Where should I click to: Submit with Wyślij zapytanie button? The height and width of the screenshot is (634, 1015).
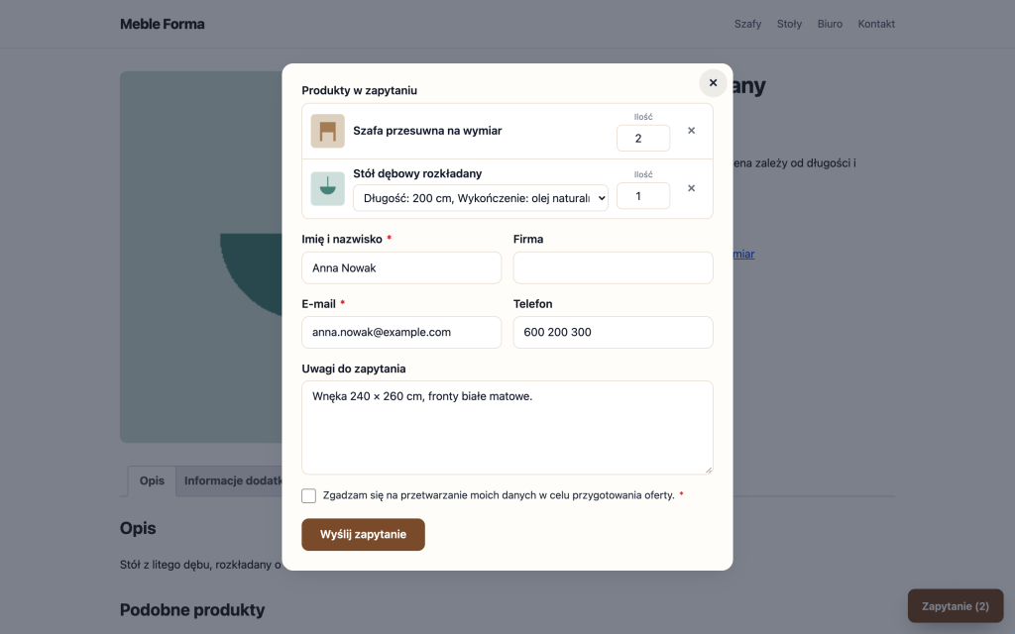363,534
